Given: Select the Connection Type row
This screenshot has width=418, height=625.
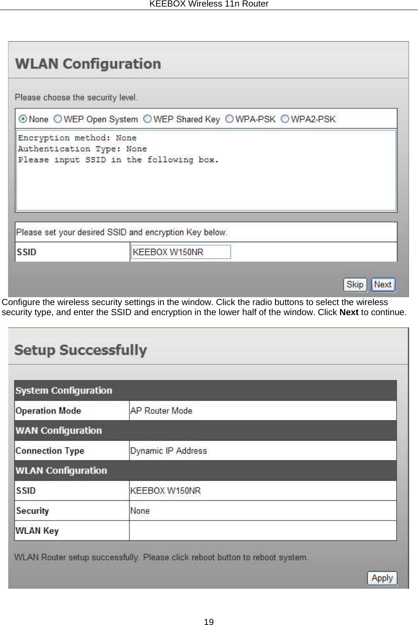Looking at the screenshot, I should [x=49, y=450].
